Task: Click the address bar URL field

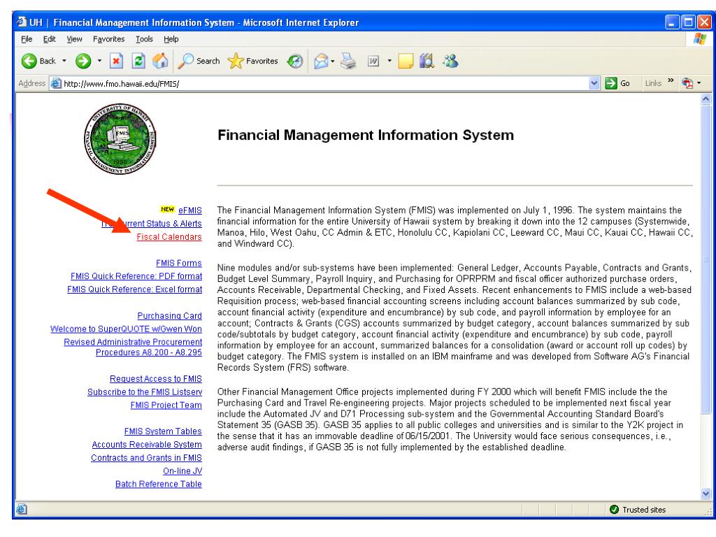Action: coord(324,84)
